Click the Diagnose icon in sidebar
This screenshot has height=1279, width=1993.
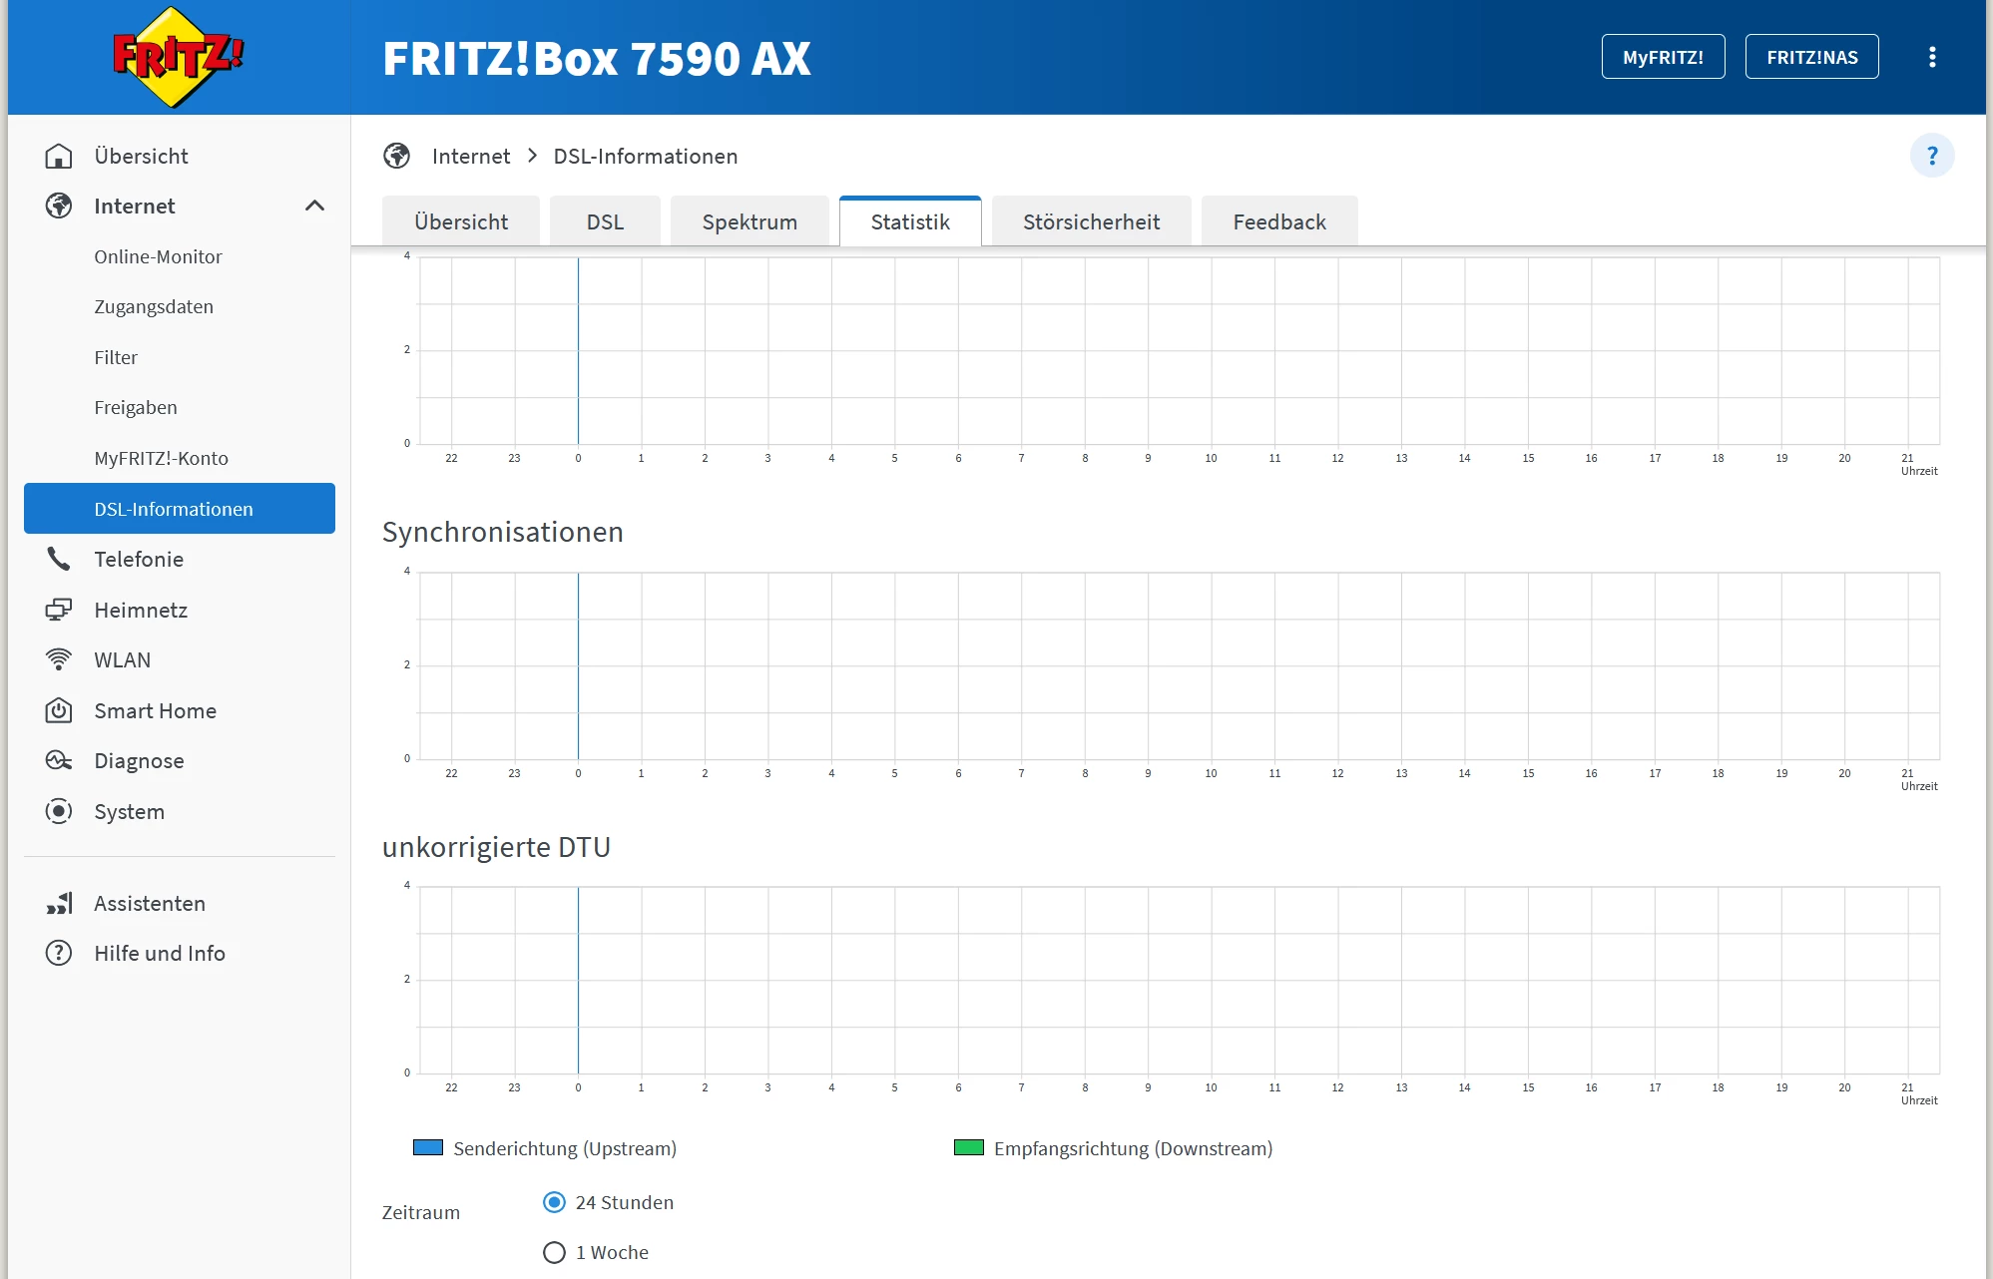point(59,760)
